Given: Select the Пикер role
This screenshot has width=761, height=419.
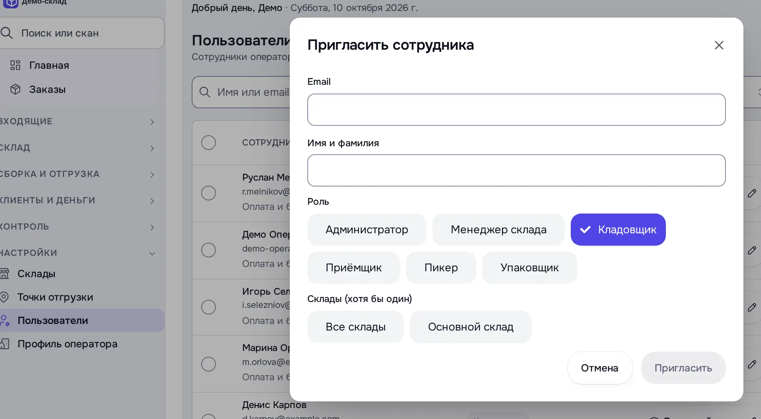Looking at the screenshot, I should (441, 268).
